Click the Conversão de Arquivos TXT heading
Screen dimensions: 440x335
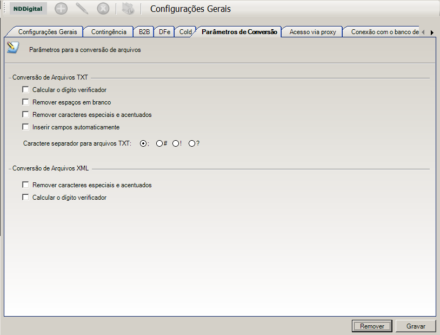(x=50, y=77)
